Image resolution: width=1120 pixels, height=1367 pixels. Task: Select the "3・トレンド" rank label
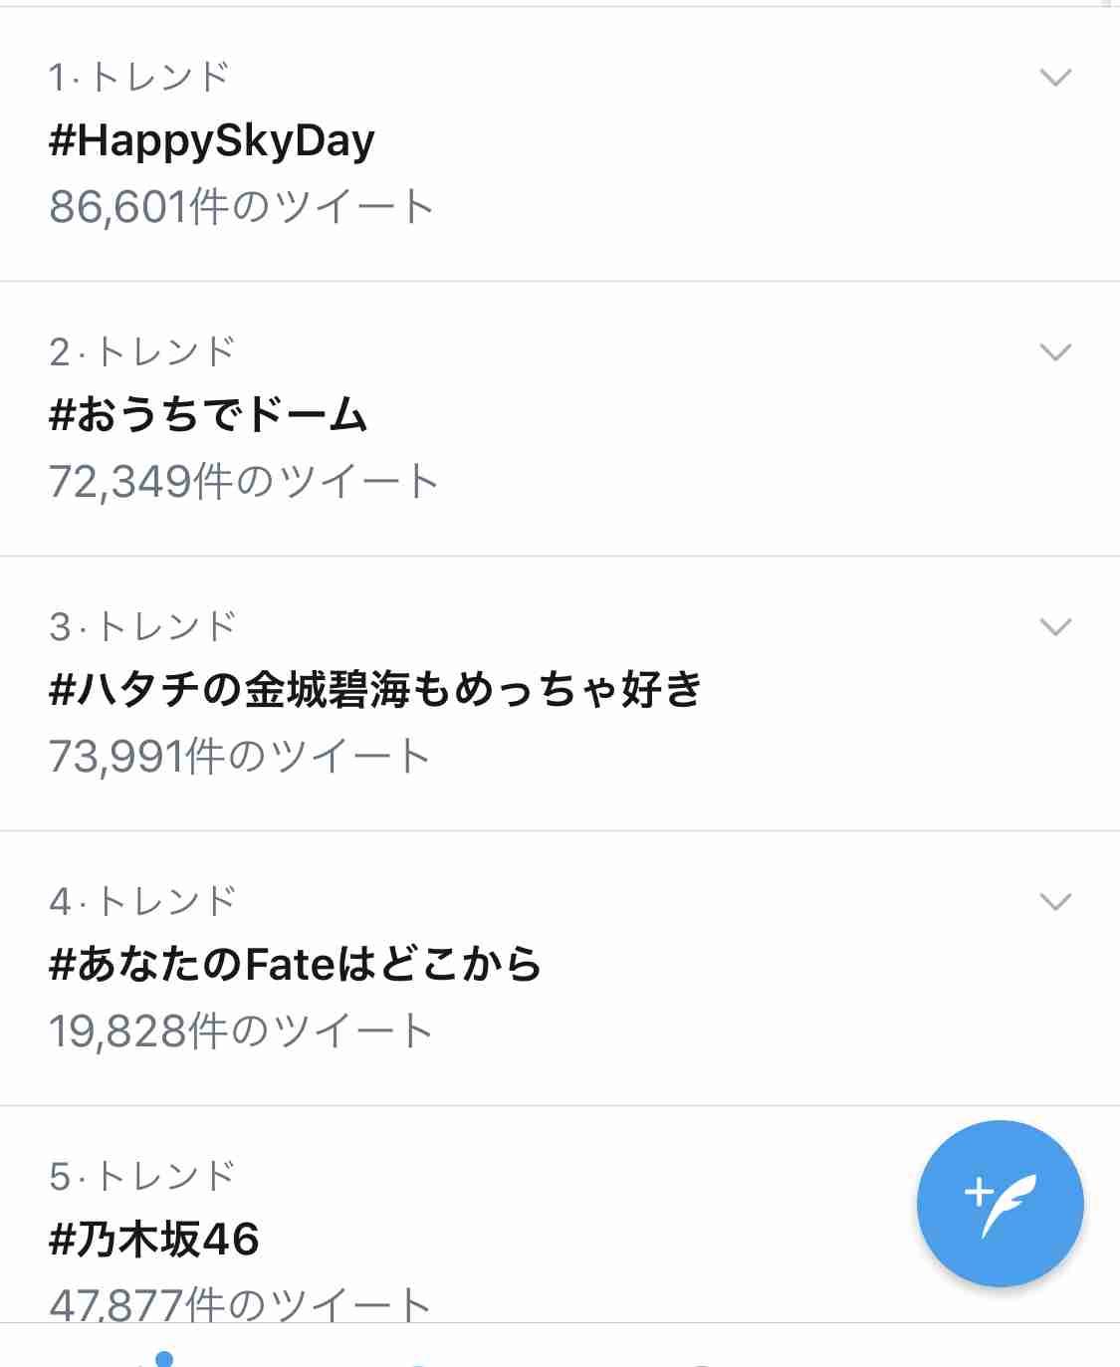pos(141,627)
